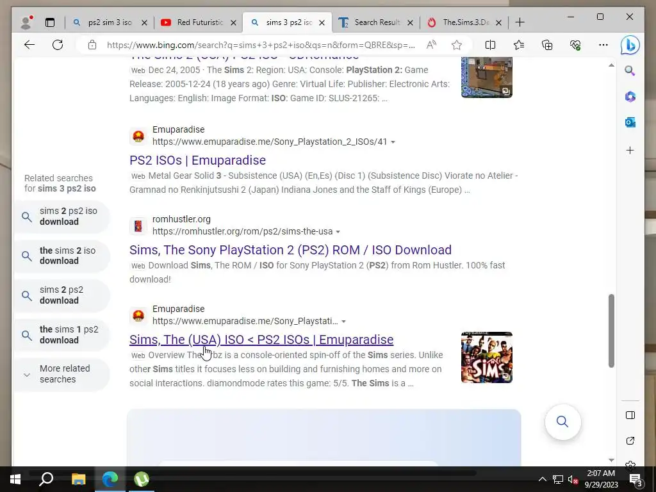Open Outlook sidebar icon
This screenshot has width=656, height=492.
(630, 122)
